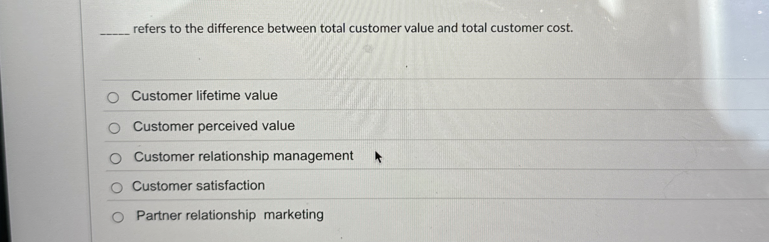Click the Customer lifetime value answer text
Image resolution: width=769 pixels, height=242 pixels.
coord(204,95)
